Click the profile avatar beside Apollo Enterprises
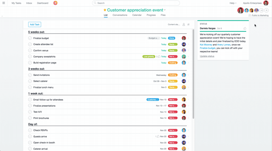Image resolution: width=272 pixels, height=151 pixels. click(266, 3)
